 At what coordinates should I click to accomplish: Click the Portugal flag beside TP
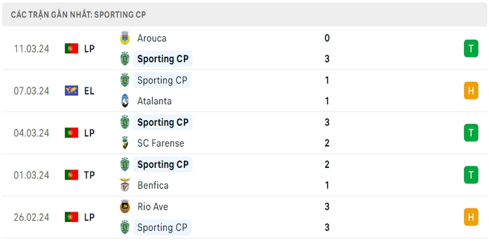[x=72, y=175]
